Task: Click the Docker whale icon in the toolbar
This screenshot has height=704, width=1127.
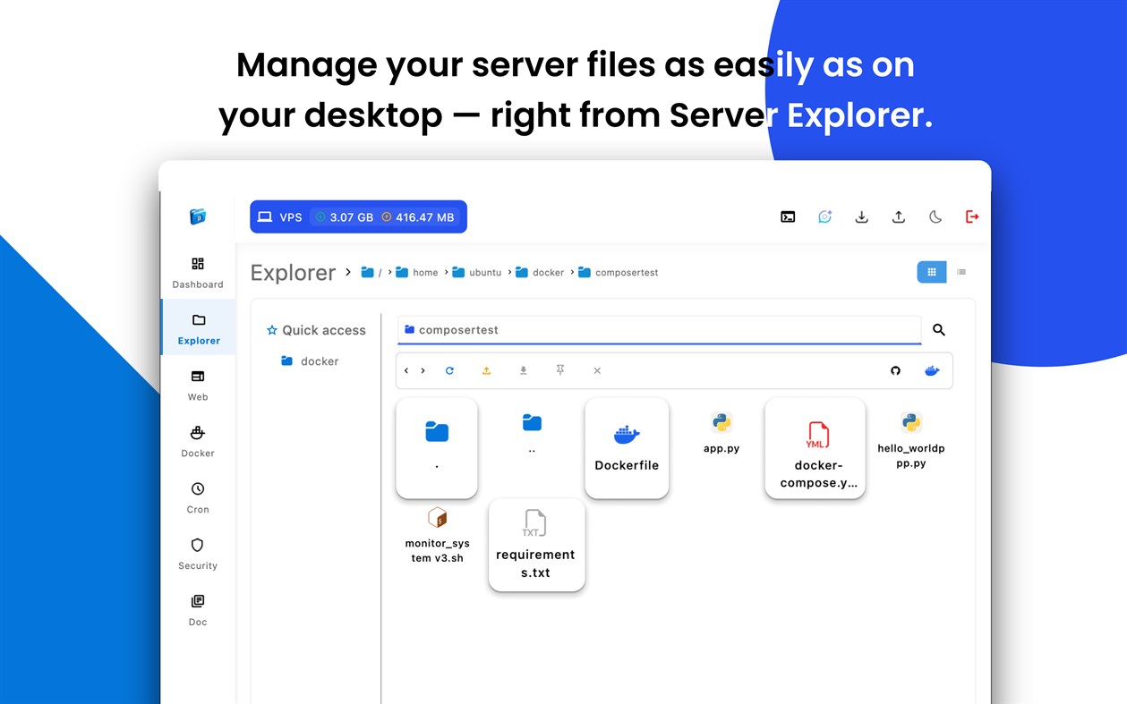Action: (931, 370)
